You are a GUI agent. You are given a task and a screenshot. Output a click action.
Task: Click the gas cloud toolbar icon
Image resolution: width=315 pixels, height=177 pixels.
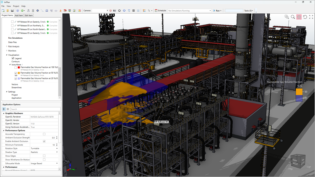tap(56, 11)
